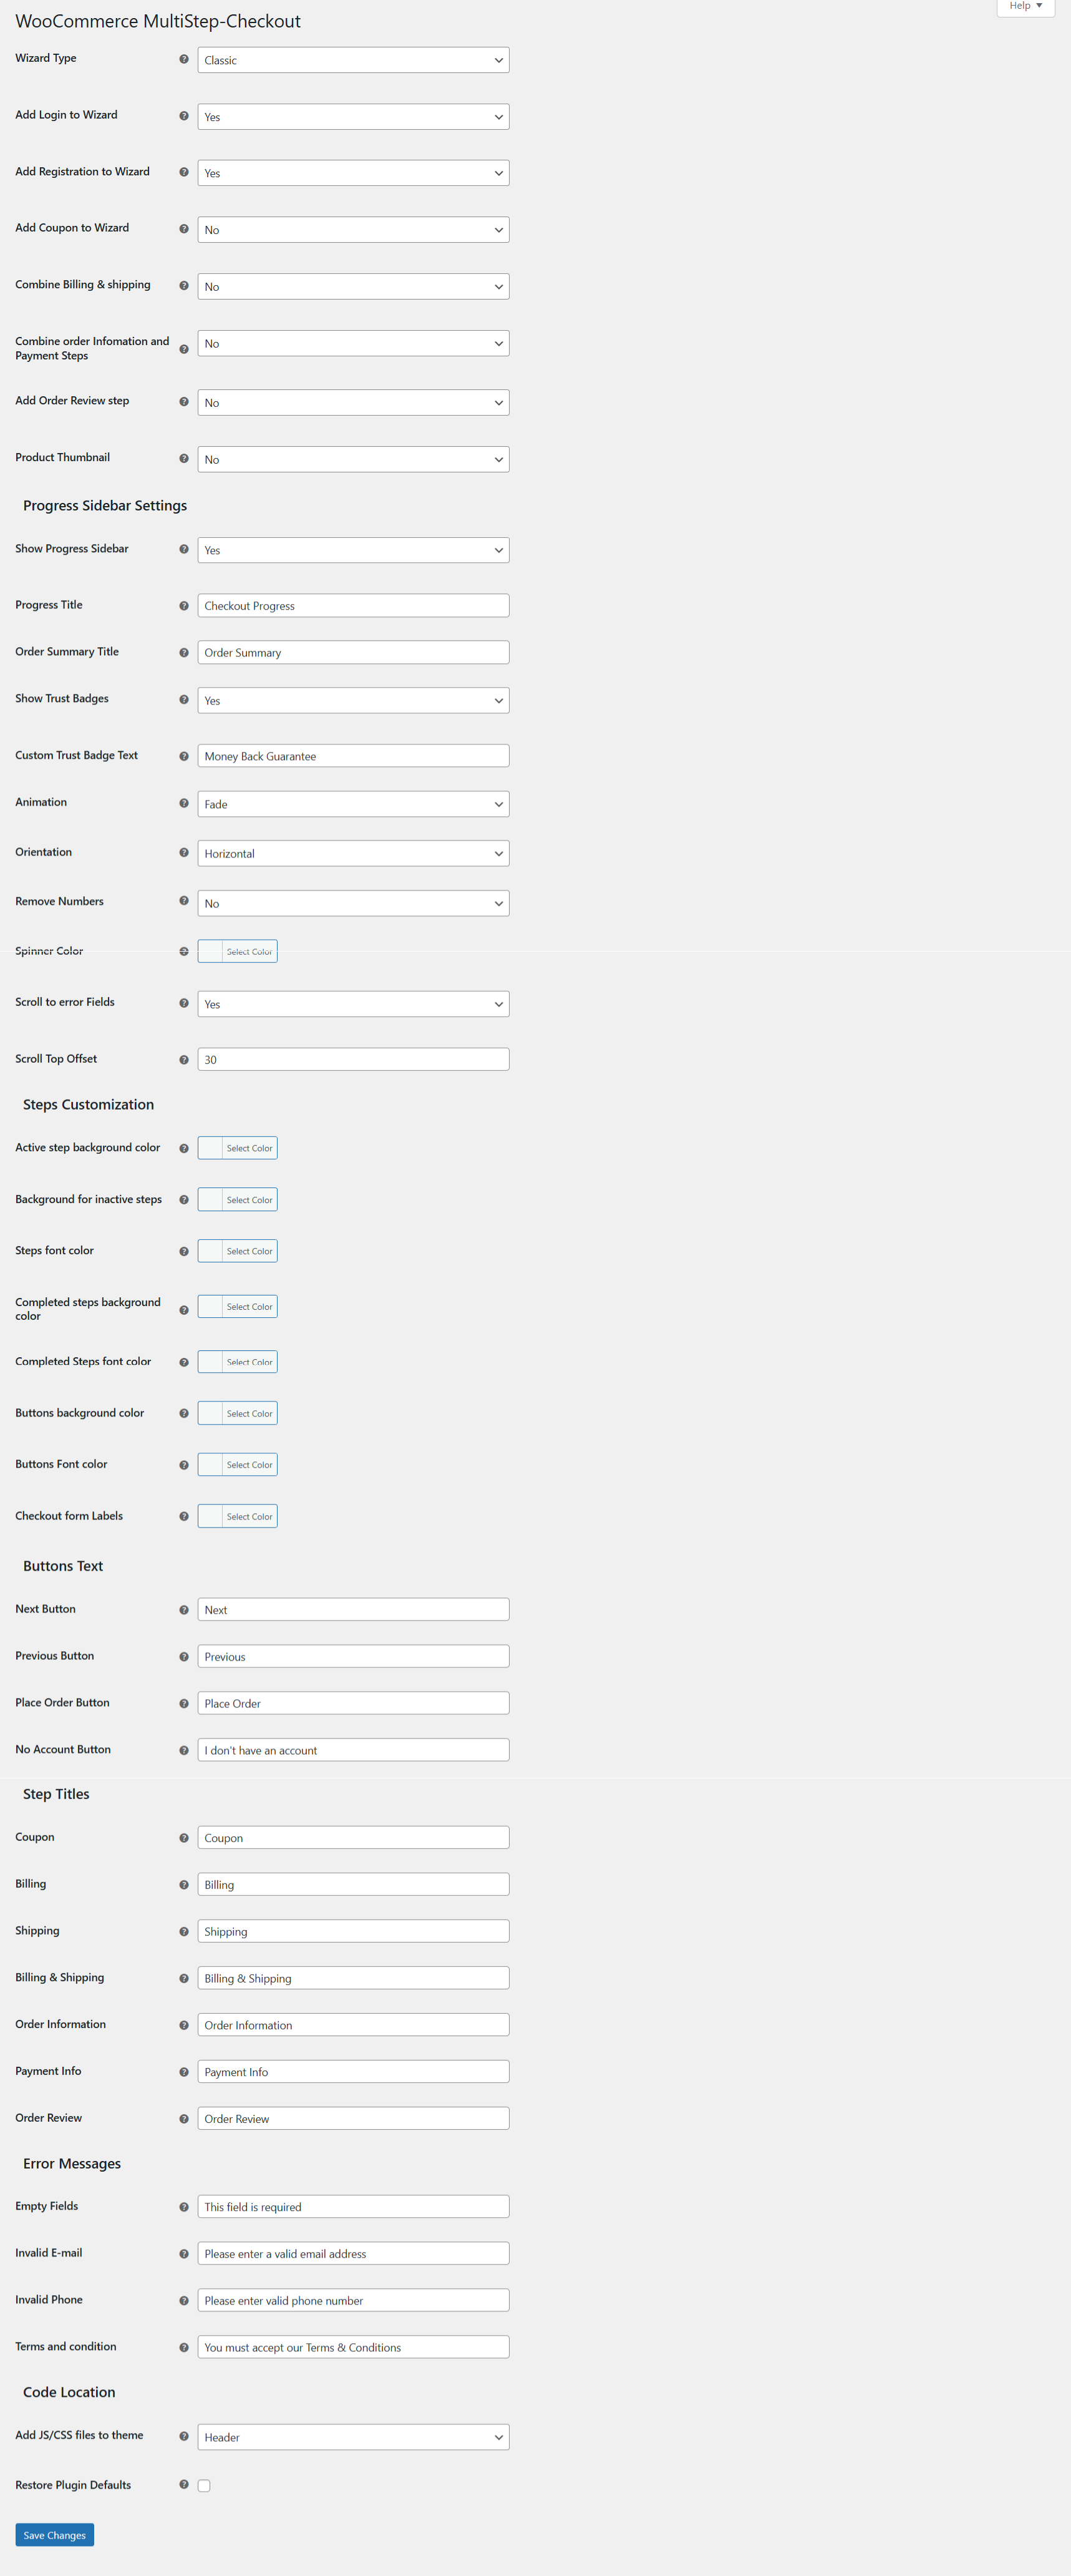Image resolution: width=1071 pixels, height=2576 pixels.
Task: Expand the Animation dropdown
Action: pyautogui.click(x=353, y=804)
